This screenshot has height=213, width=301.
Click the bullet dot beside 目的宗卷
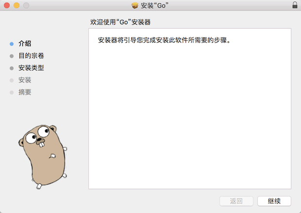pos(12,56)
